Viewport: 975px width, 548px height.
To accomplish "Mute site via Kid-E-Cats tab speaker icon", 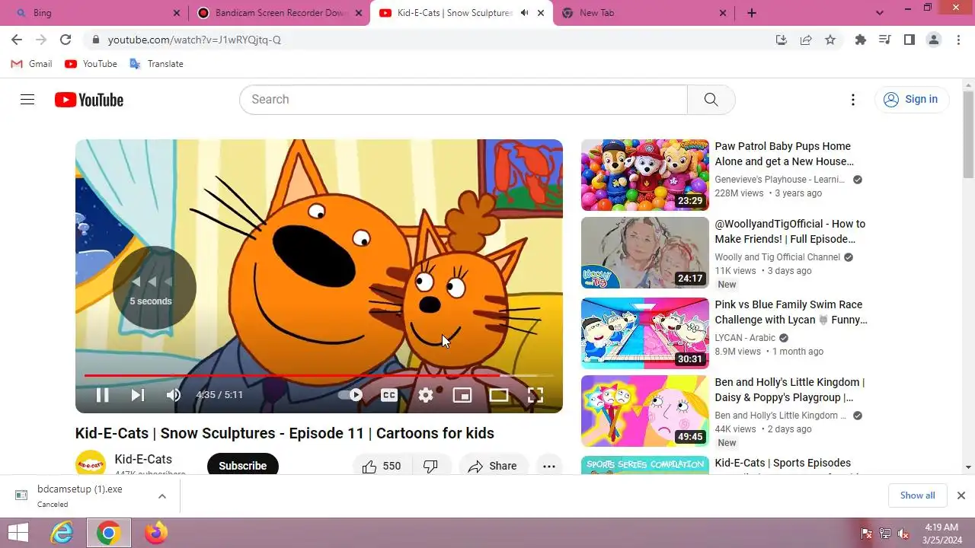I will click(524, 13).
